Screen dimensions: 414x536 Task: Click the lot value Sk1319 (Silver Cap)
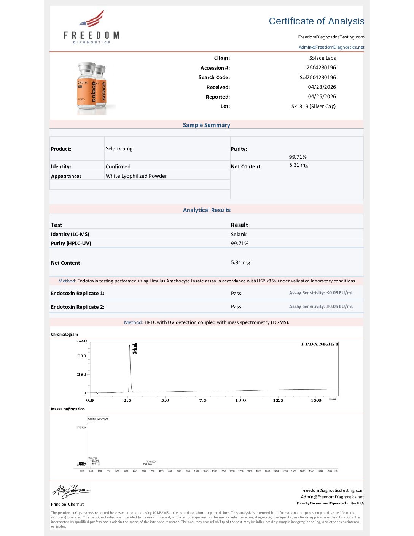coord(314,106)
